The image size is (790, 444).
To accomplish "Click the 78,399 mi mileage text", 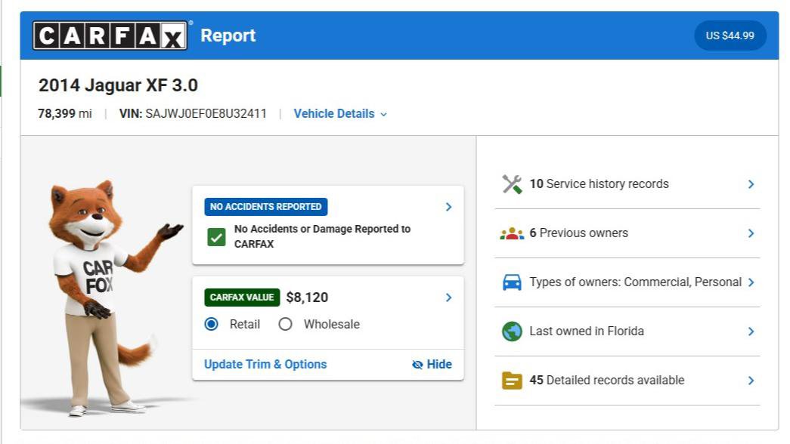I will (x=65, y=114).
